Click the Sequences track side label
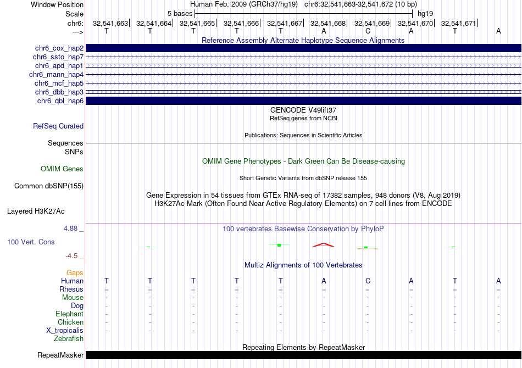The width and height of the screenshot is (522, 368). [x=65, y=143]
